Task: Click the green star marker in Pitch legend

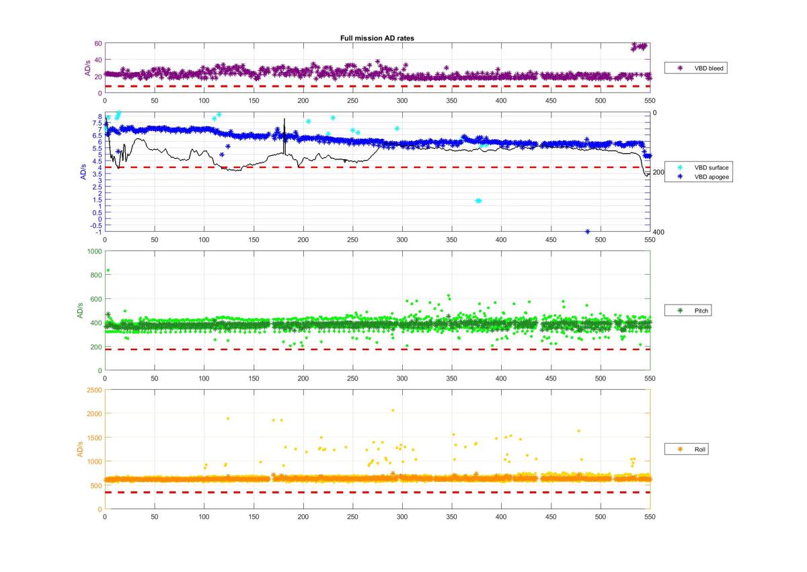Action: pos(679,311)
